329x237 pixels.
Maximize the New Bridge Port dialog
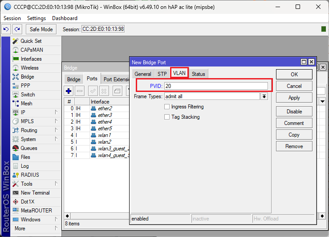[x=304, y=62]
